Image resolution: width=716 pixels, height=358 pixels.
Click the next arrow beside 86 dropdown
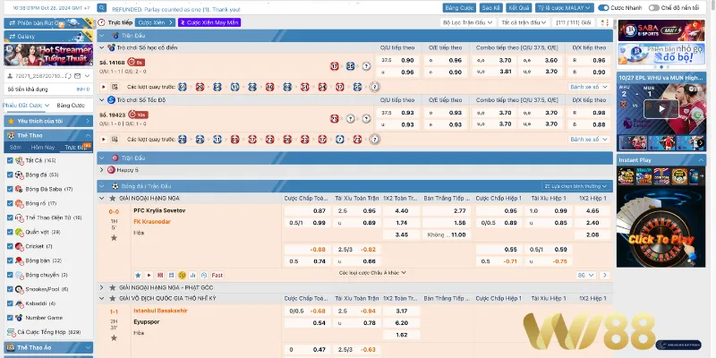click(x=605, y=276)
